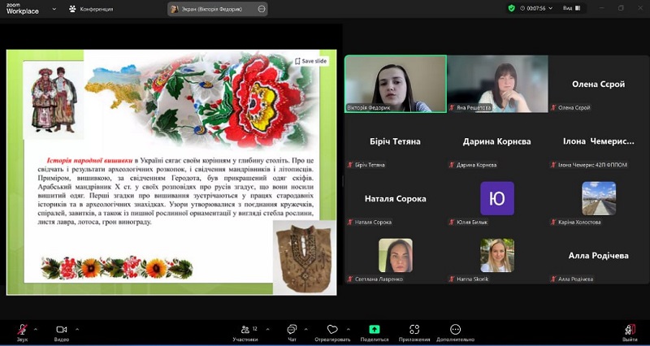Click the Выйти leave meeting button

pos(630,331)
